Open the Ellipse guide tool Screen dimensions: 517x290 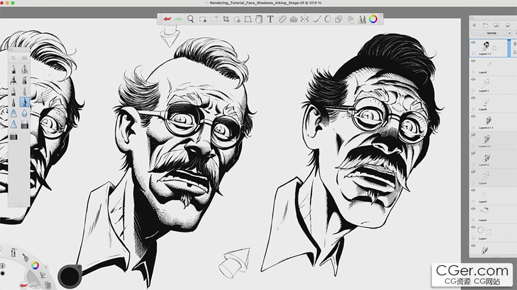(328, 19)
